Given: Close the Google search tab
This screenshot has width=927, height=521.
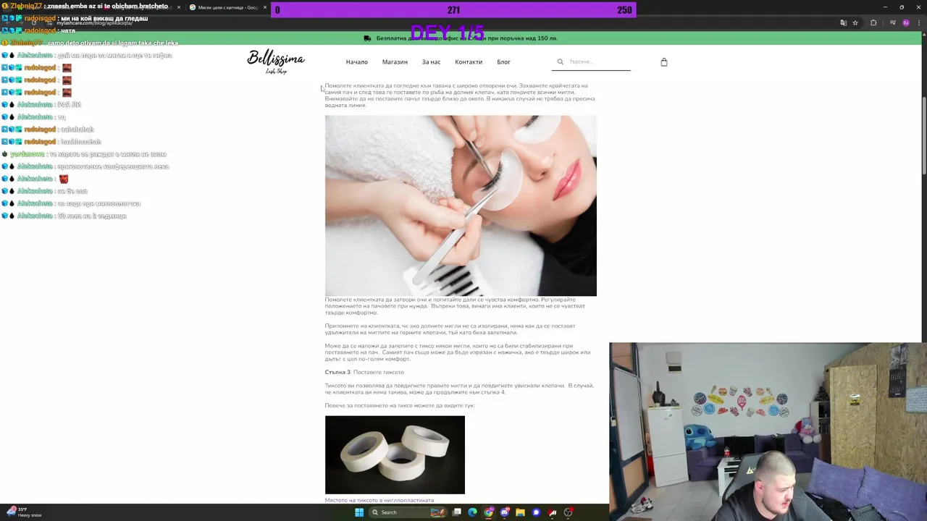Looking at the screenshot, I should click(264, 7).
